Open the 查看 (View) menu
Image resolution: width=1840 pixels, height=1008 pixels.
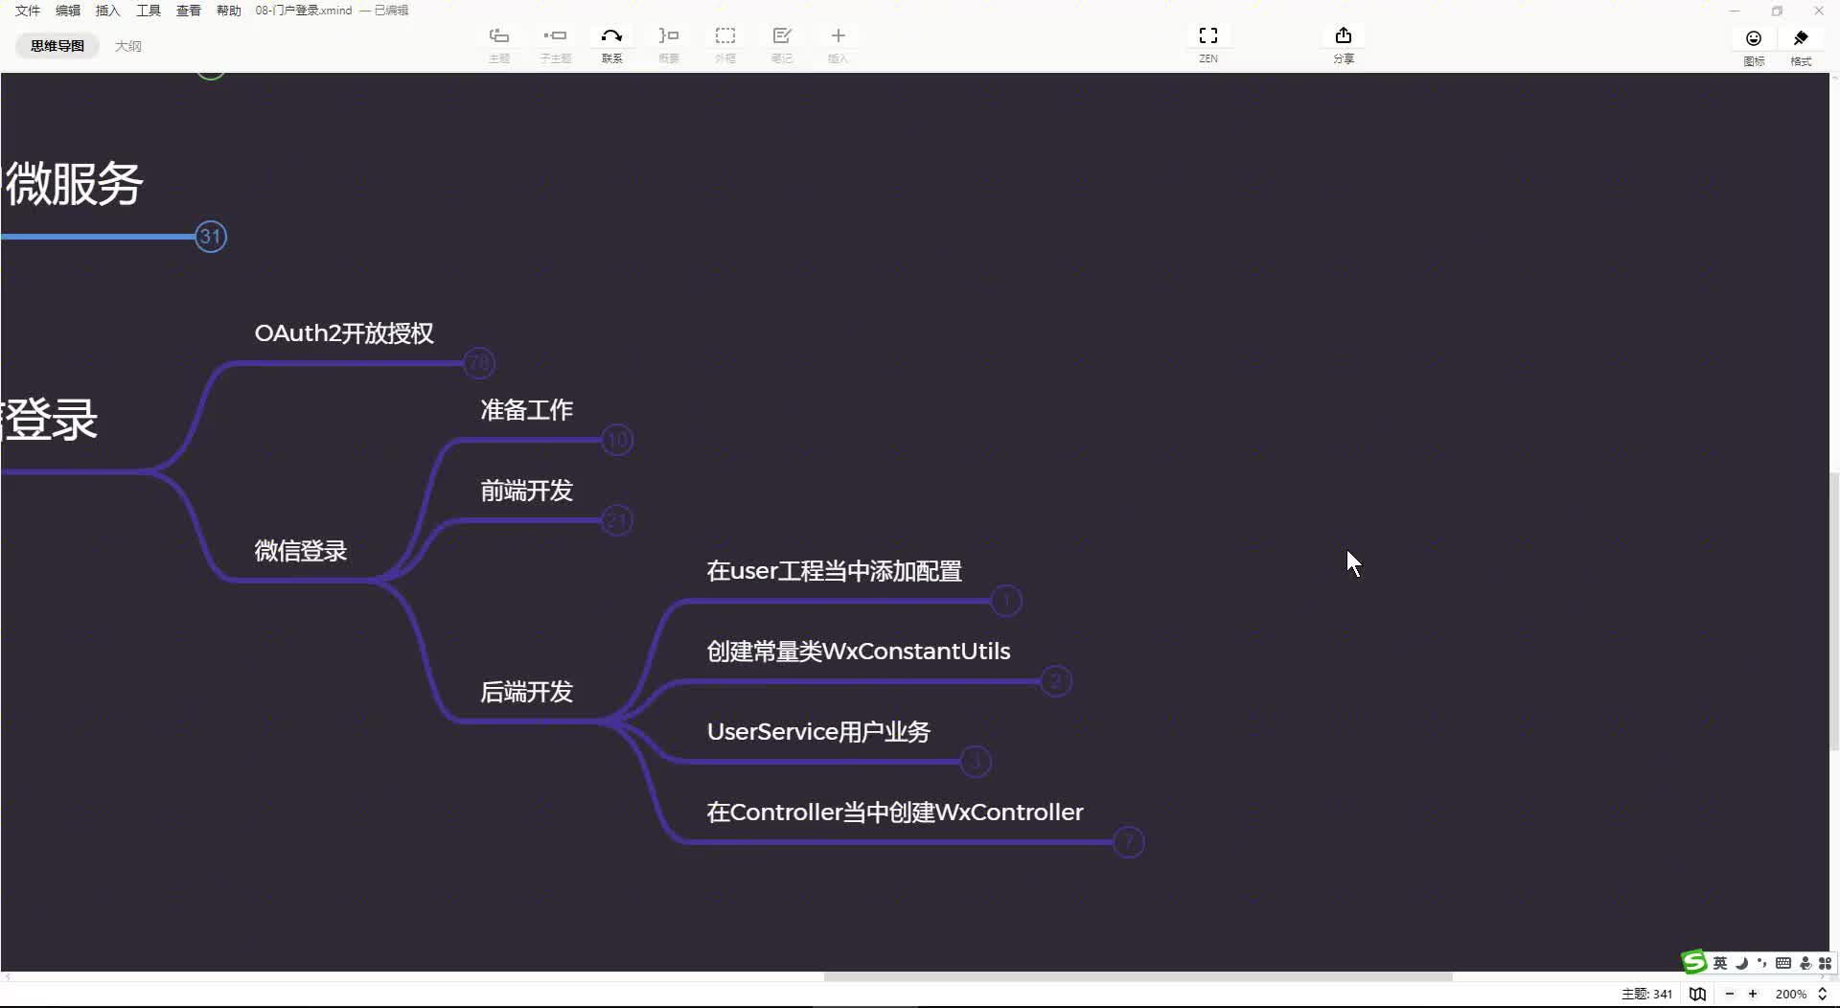click(x=189, y=11)
